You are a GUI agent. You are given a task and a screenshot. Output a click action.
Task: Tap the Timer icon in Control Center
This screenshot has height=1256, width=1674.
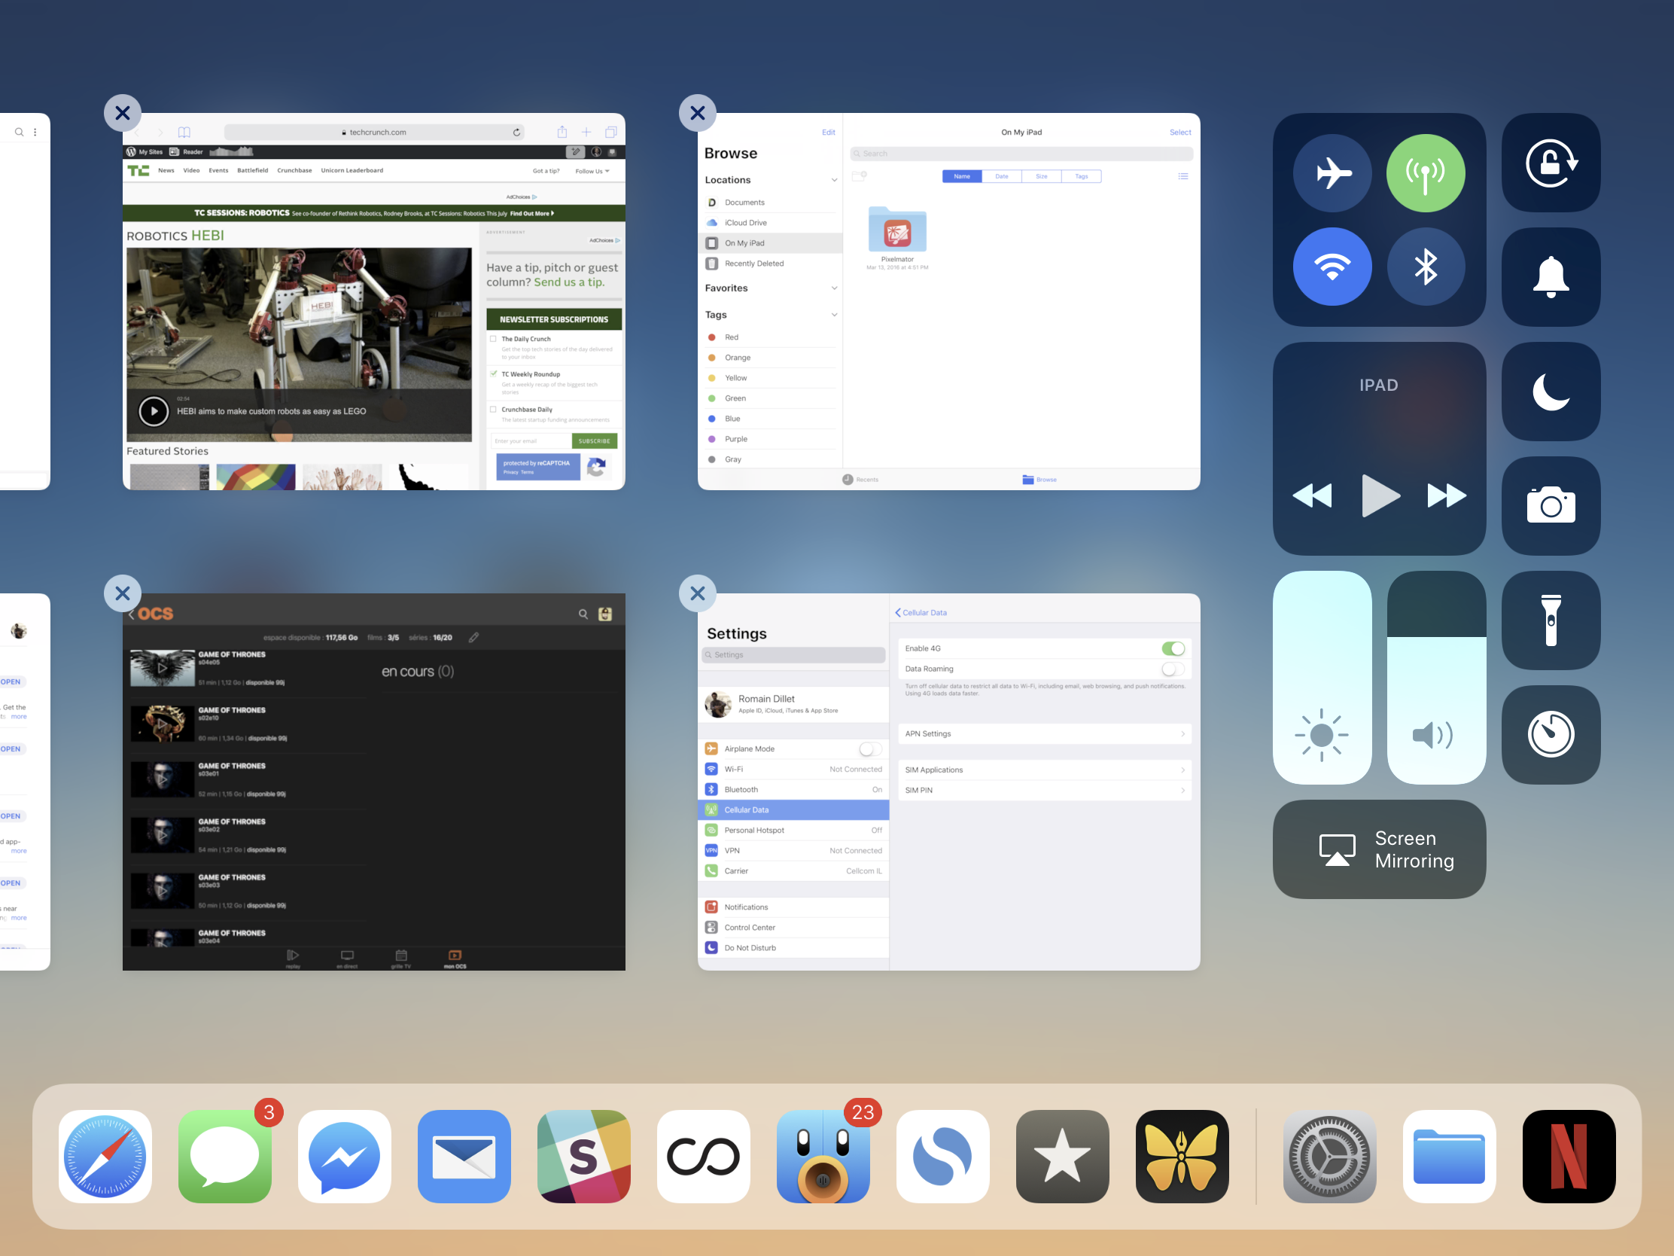tap(1550, 734)
